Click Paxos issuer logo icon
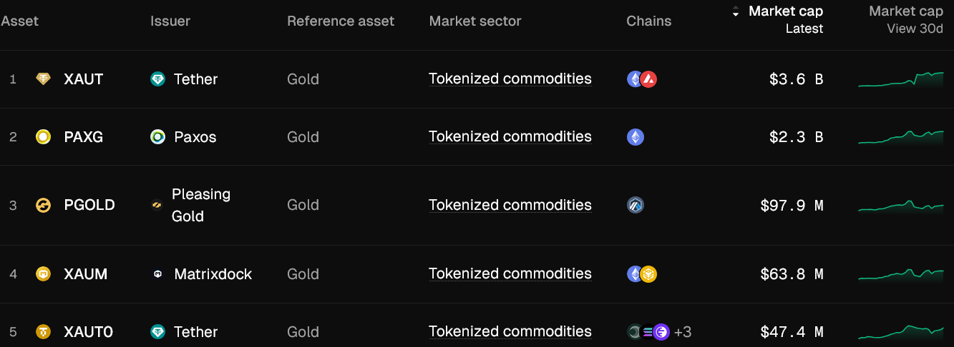The width and height of the screenshot is (954, 347). point(158,137)
